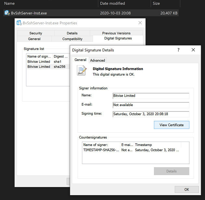The height and width of the screenshot is (200, 205).
Task: Click the 'Not a...' e-mail cell in Countersignatures
Action: (x=127, y=150)
